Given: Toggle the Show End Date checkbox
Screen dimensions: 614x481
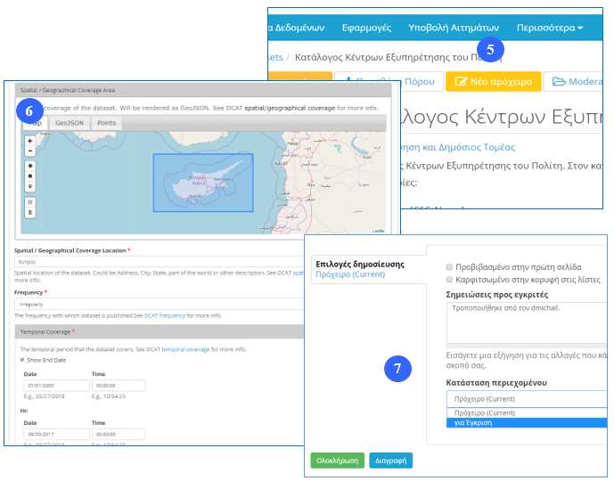Looking at the screenshot, I should (22, 360).
